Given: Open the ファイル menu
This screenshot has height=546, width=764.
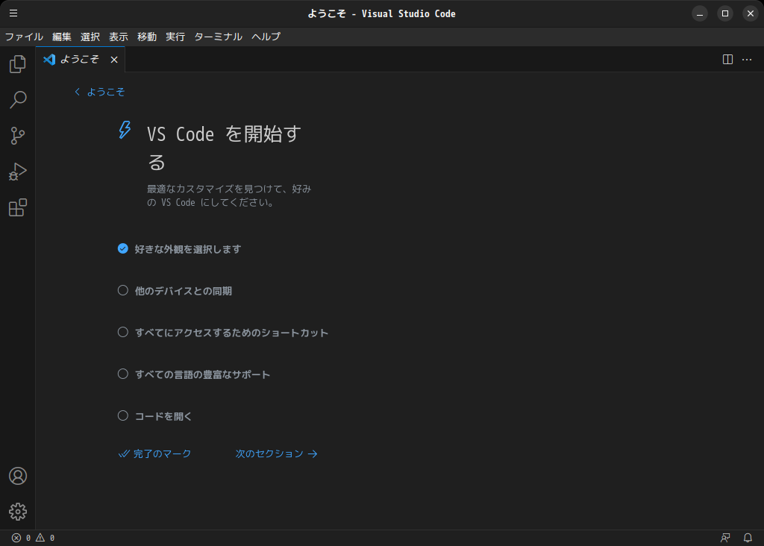Looking at the screenshot, I should pyautogui.click(x=24, y=37).
